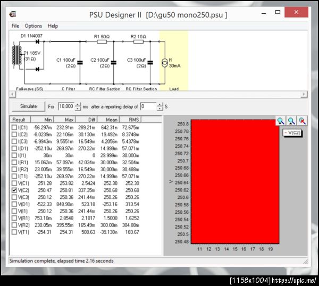This screenshot has width=319, height=286.
Task: Select the C2 100uF capacitor symbol
Action: click(114, 63)
